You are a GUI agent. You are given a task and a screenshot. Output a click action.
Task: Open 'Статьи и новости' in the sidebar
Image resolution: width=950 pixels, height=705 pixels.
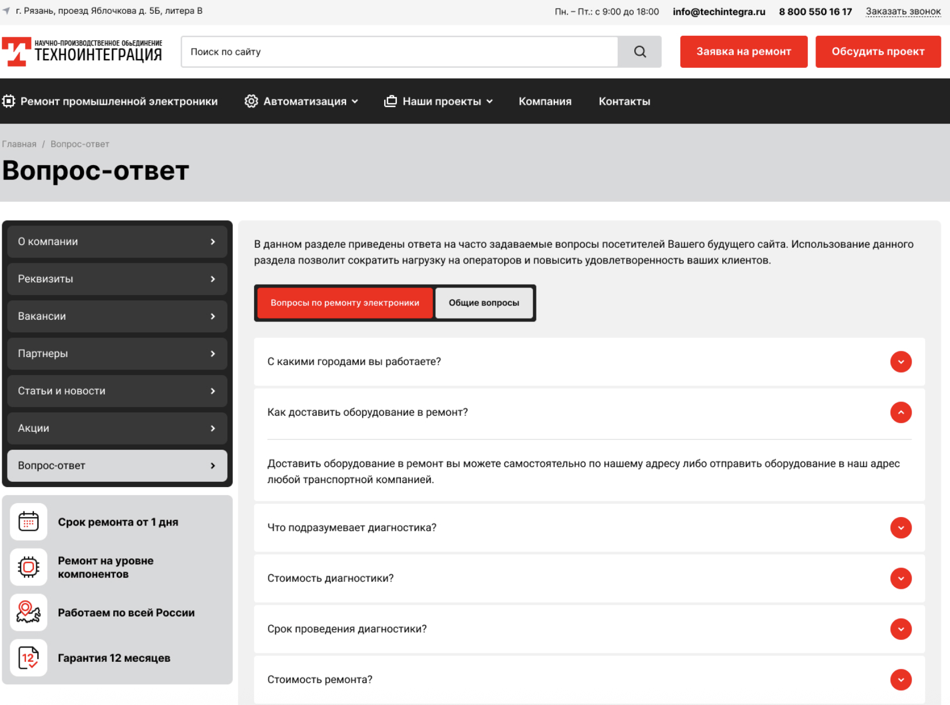click(117, 391)
